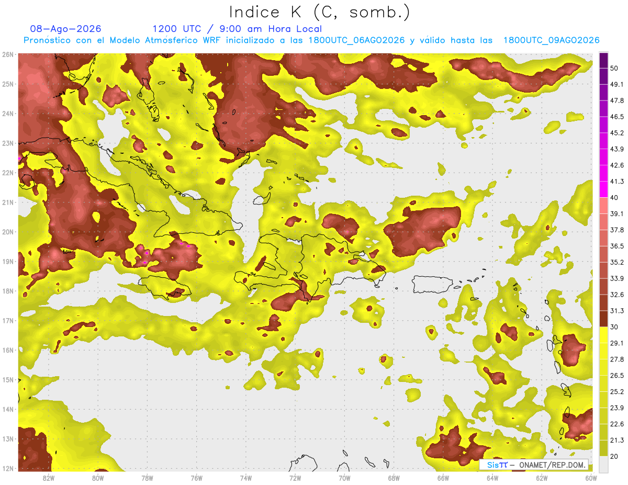Click the legend value '45.2'

click(617, 133)
